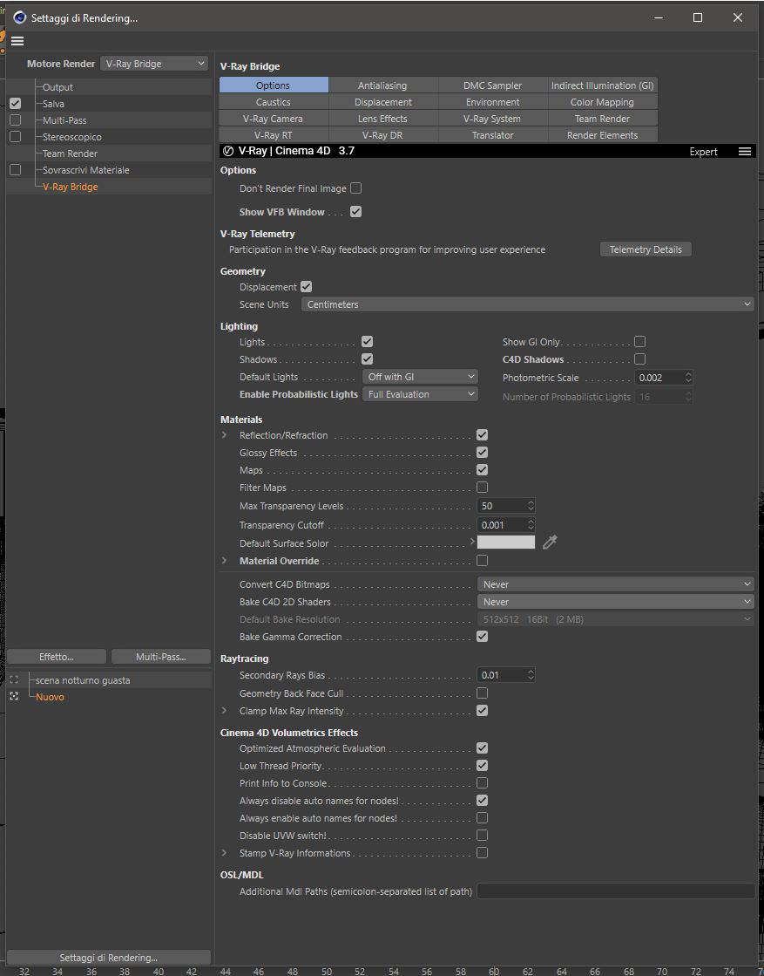Select Output in left settings list

[57, 87]
